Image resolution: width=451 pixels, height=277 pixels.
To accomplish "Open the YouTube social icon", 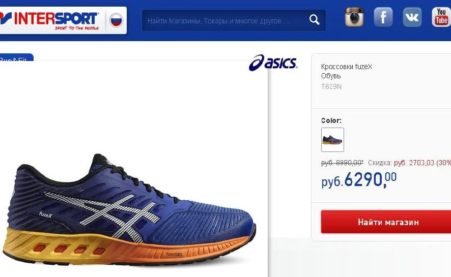I will (x=441, y=17).
